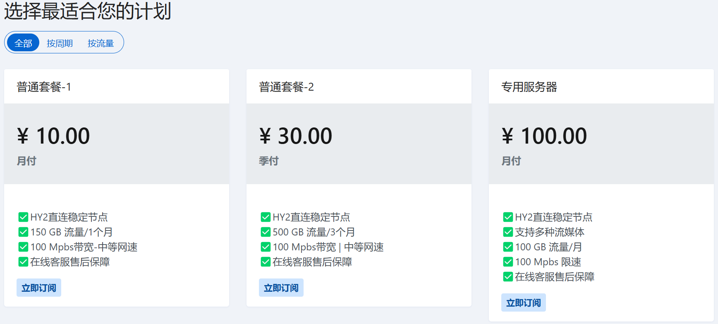The width and height of the screenshot is (718, 324).
Task: Subscribe to 普通套餐-1 with 立即订阅
Action: 39,288
